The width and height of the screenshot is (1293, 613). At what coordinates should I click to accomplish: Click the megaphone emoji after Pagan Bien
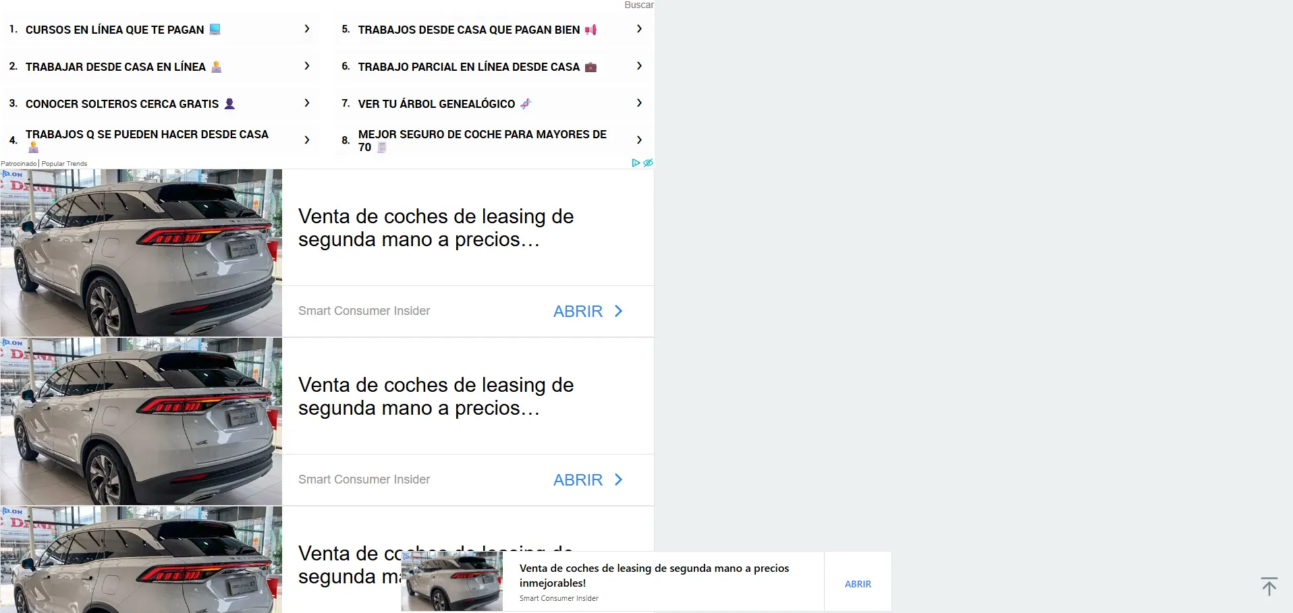590,30
